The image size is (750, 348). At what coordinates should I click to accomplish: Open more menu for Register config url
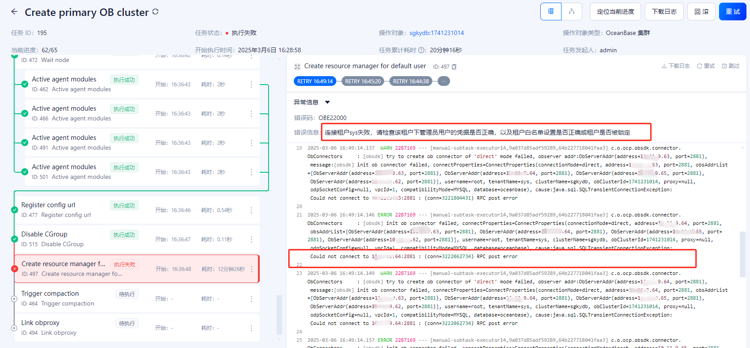point(251,210)
